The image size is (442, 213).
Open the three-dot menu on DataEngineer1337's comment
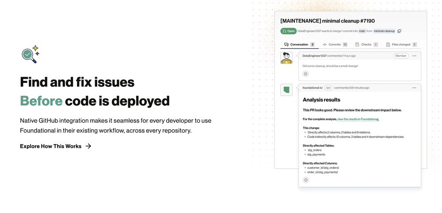pyautogui.click(x=414, y=56)
